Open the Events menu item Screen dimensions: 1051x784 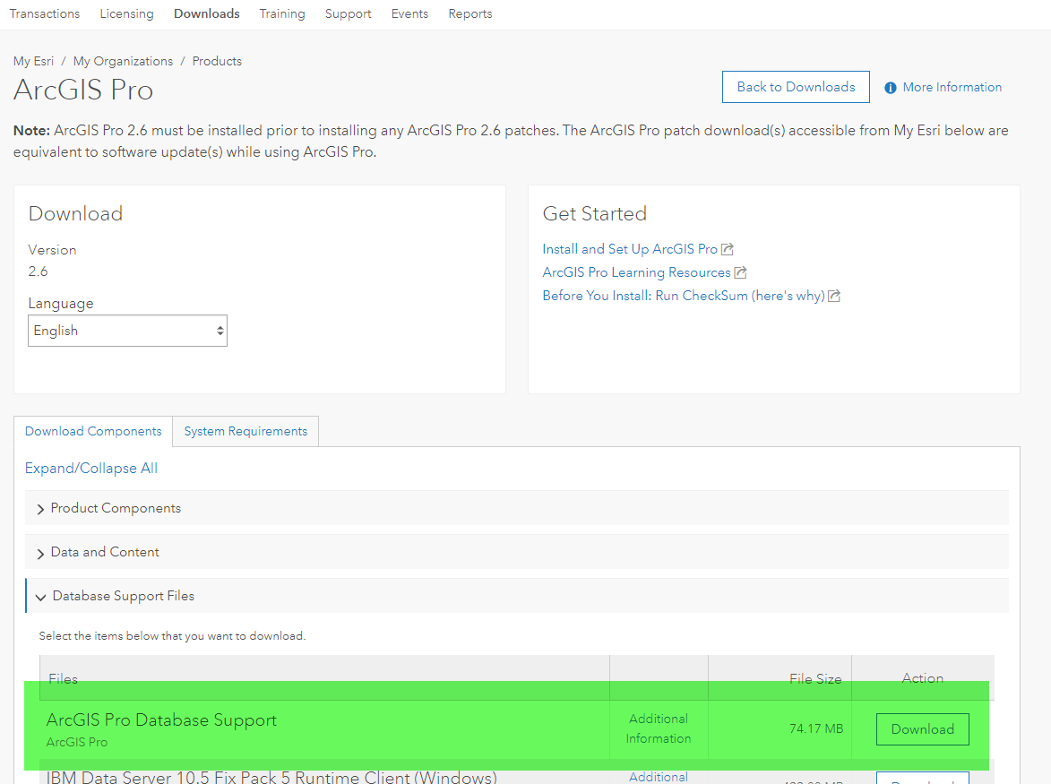point(409,13)
